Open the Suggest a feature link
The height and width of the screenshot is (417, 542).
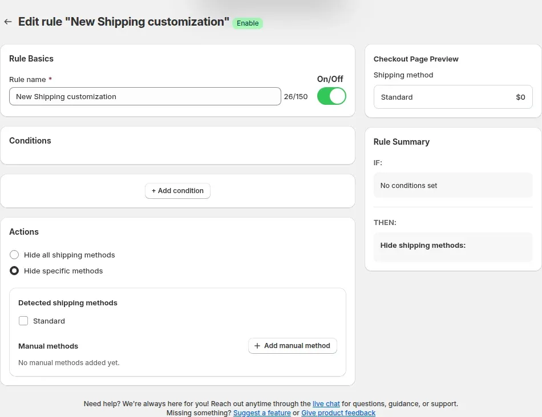pyautogui.click(x=262, y=413)
